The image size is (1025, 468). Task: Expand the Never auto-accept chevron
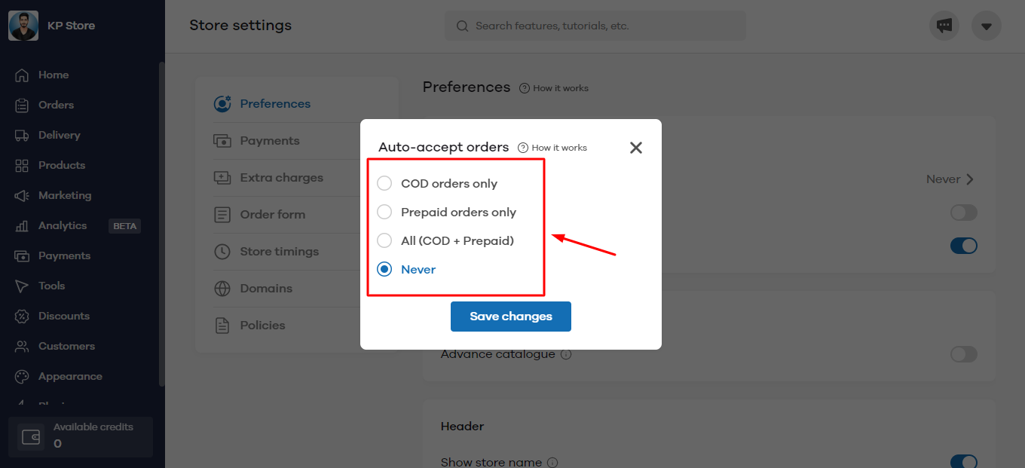click(970, 179)
